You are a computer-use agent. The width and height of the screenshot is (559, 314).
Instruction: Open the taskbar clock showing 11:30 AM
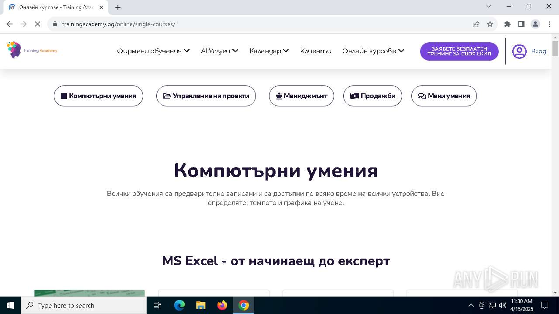521,305
